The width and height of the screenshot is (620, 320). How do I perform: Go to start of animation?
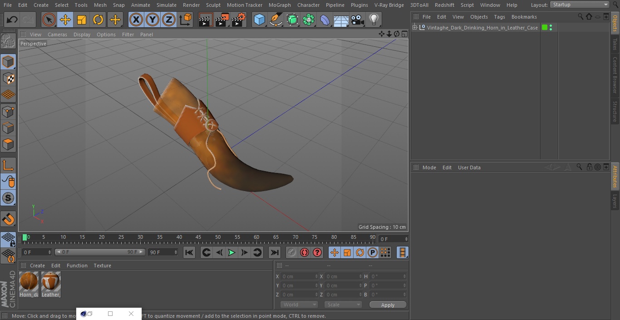click(189, 252)
